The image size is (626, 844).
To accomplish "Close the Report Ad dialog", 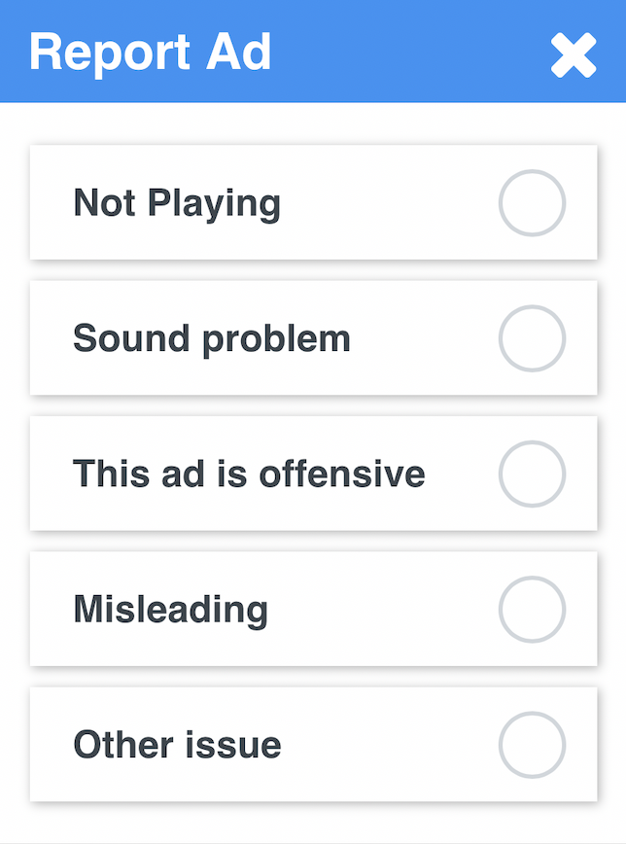I will (574, 54).
